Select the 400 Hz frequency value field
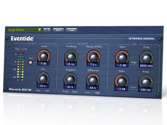Screen dimensions: 167x125 point(146,90)
